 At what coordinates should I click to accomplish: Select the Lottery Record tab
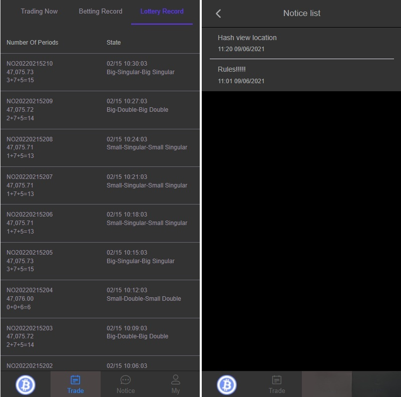pyautogui.click(x=162, y=12)
